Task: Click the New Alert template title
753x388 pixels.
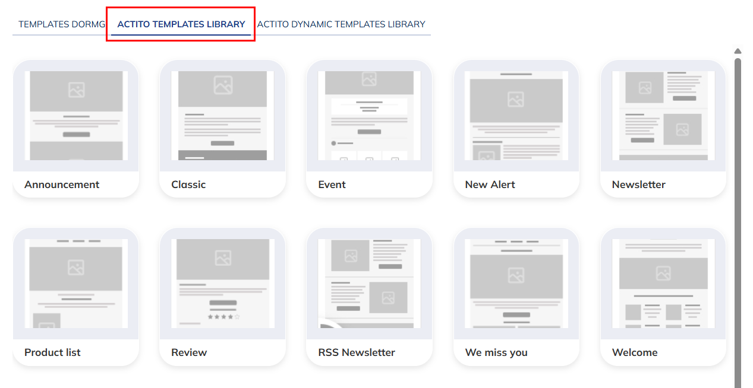Action: pyautogui.click(x=489, y=185)
